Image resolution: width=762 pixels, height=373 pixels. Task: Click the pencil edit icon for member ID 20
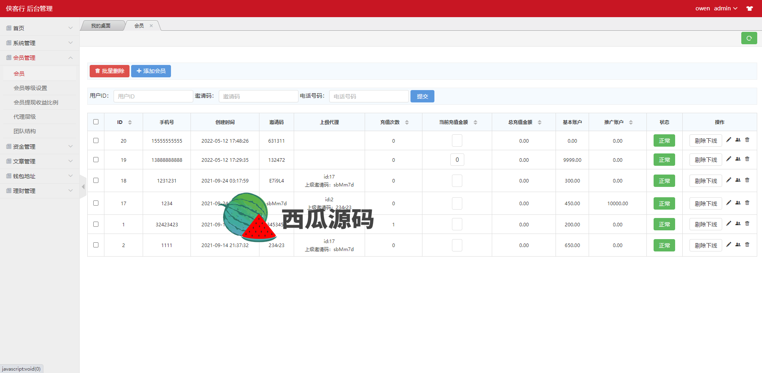click(729, 140)
